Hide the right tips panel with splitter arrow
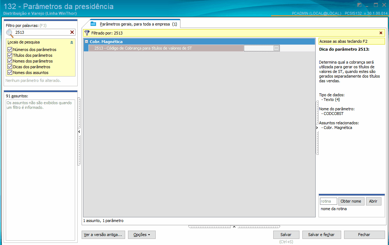The width and height of the screenshot is (389, 245). point(317,128)
